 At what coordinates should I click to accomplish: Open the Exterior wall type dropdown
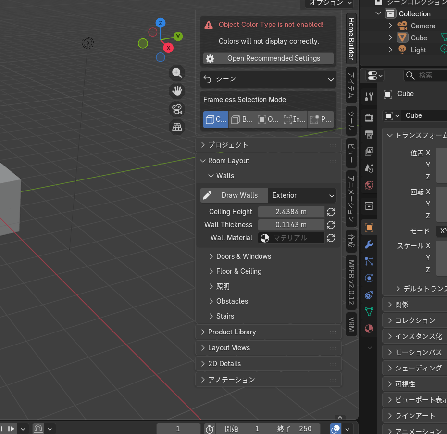pyautogui.click(x=302, y=195)
